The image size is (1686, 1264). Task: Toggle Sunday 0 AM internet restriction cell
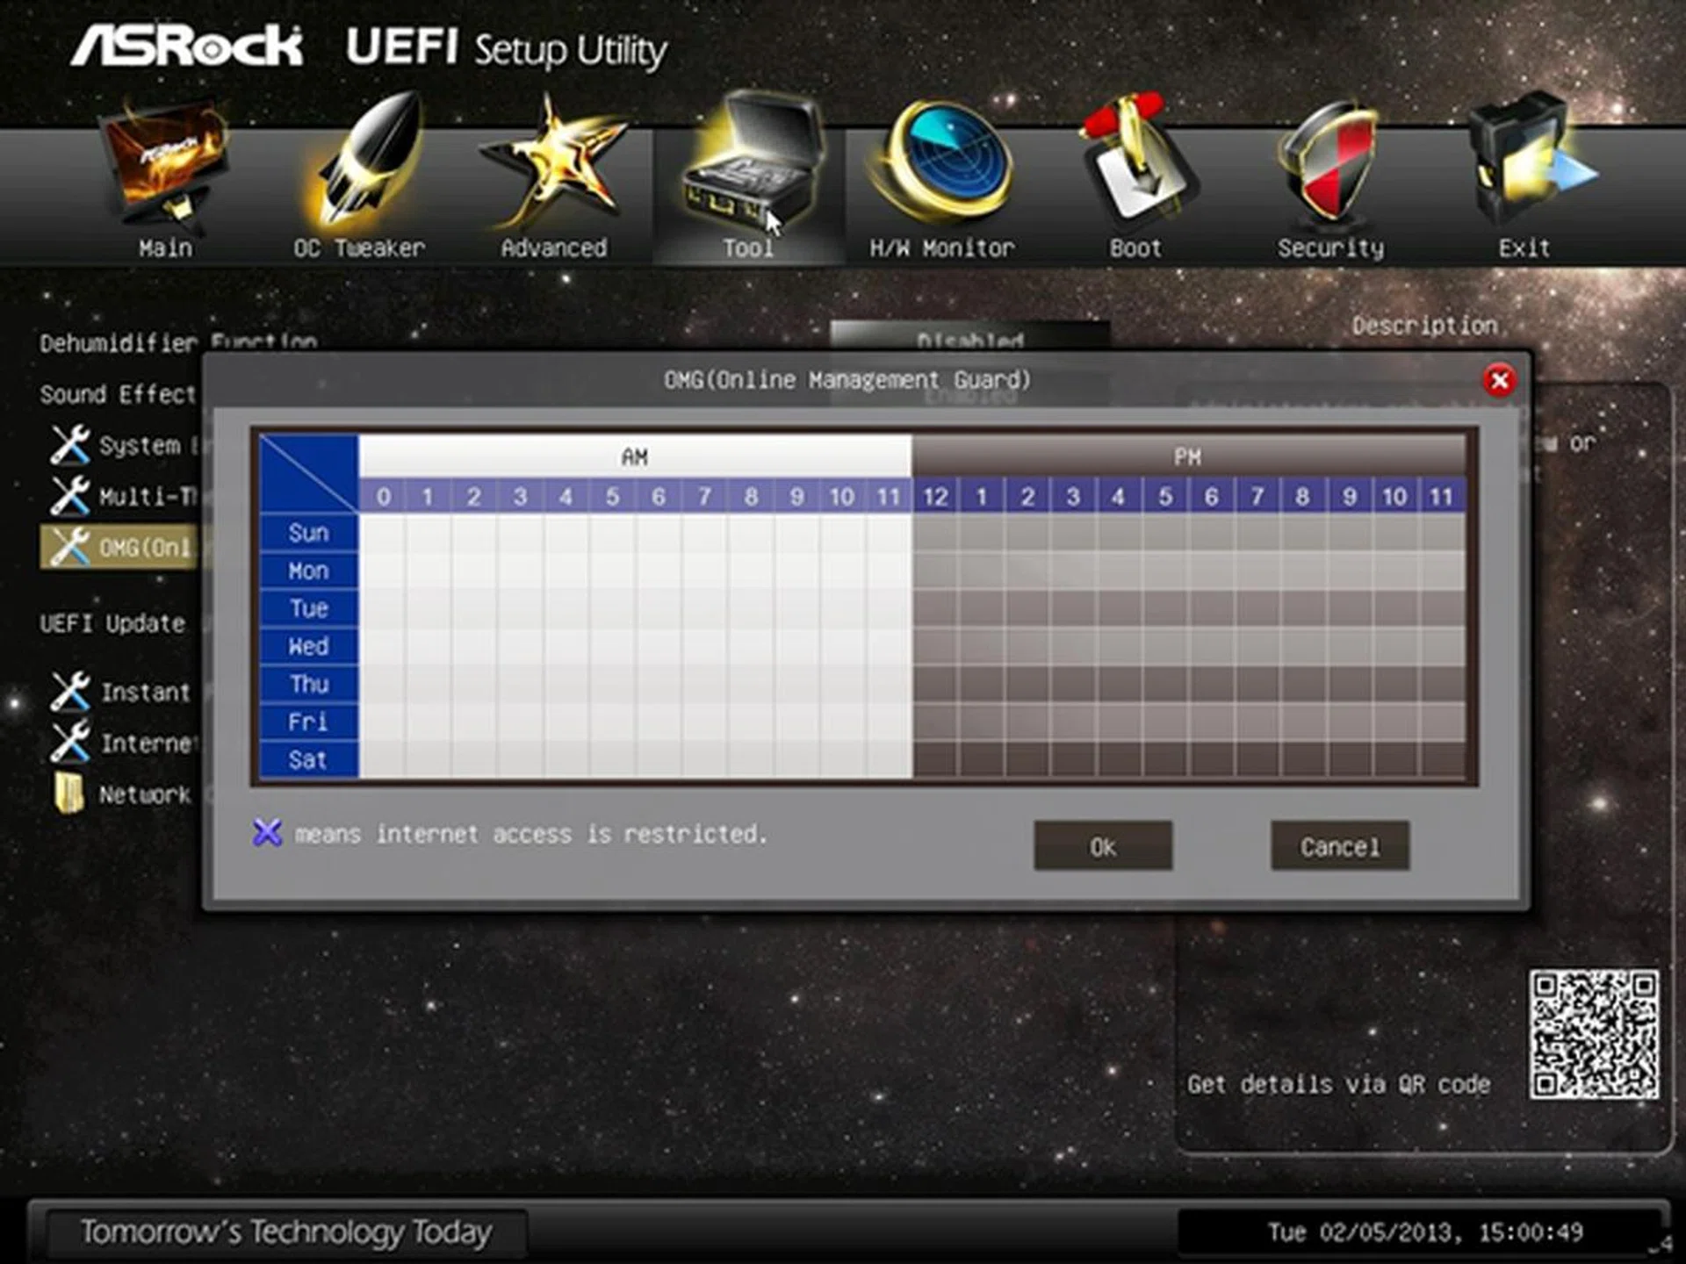coord(383,533)
